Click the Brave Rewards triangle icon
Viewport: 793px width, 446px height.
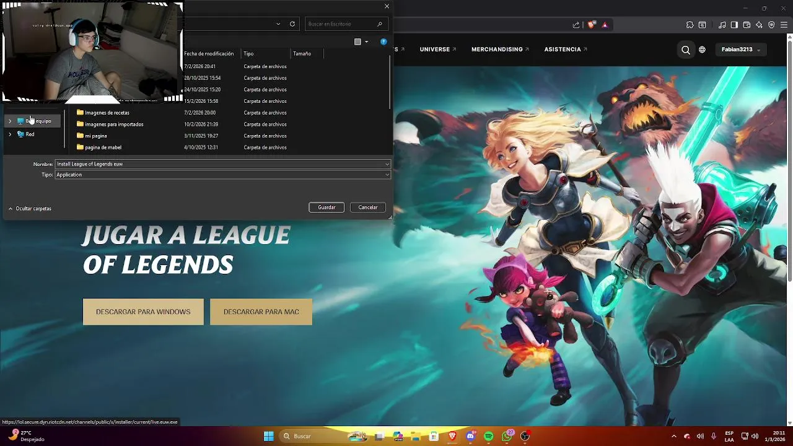605,25
